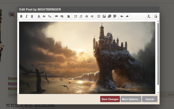The width and height of the screenshot is (174, 109).
Task: Open the font size selector
Action: 44,16
